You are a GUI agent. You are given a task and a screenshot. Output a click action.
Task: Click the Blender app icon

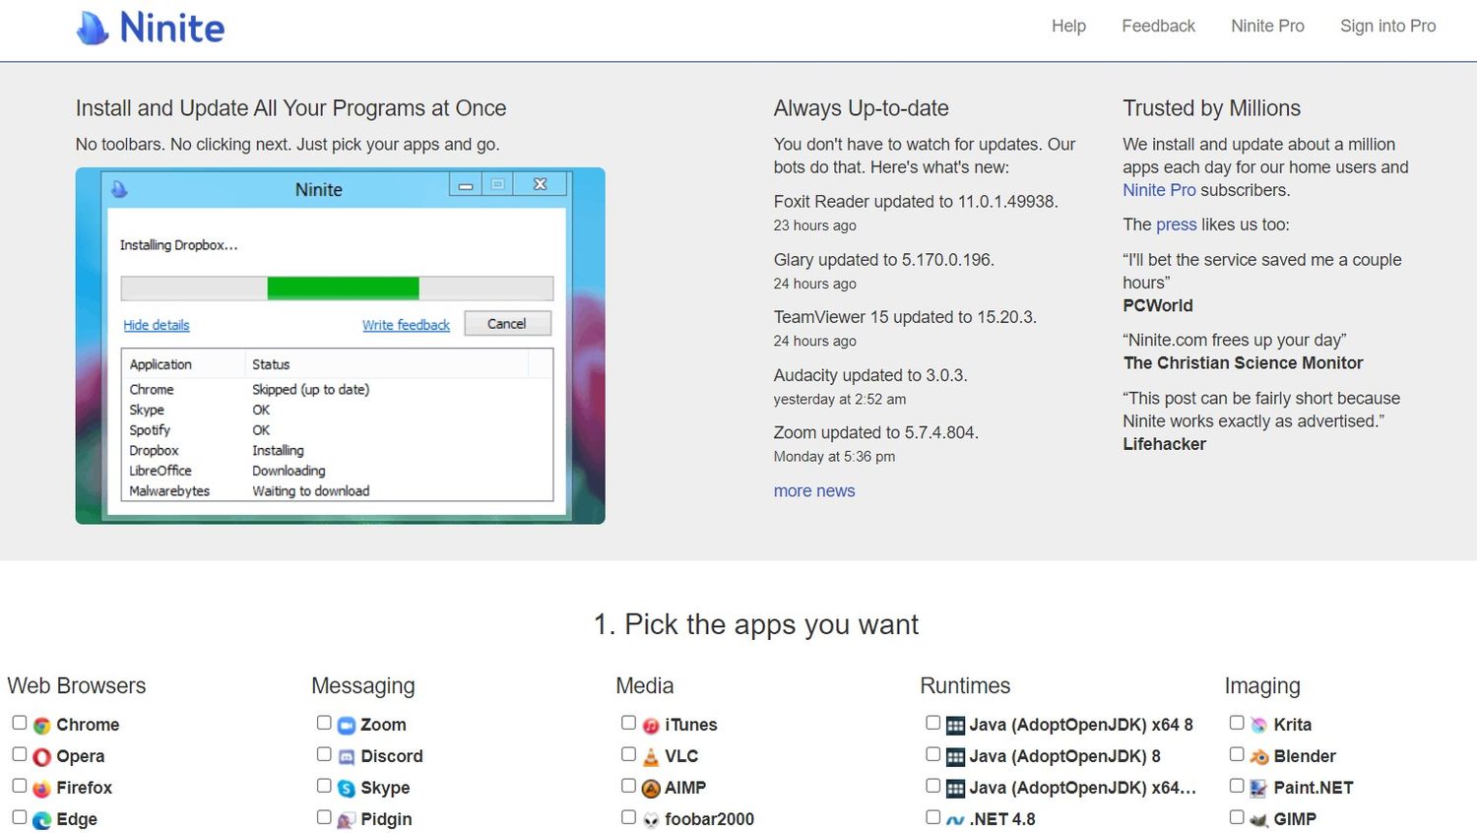(1258, 757)
